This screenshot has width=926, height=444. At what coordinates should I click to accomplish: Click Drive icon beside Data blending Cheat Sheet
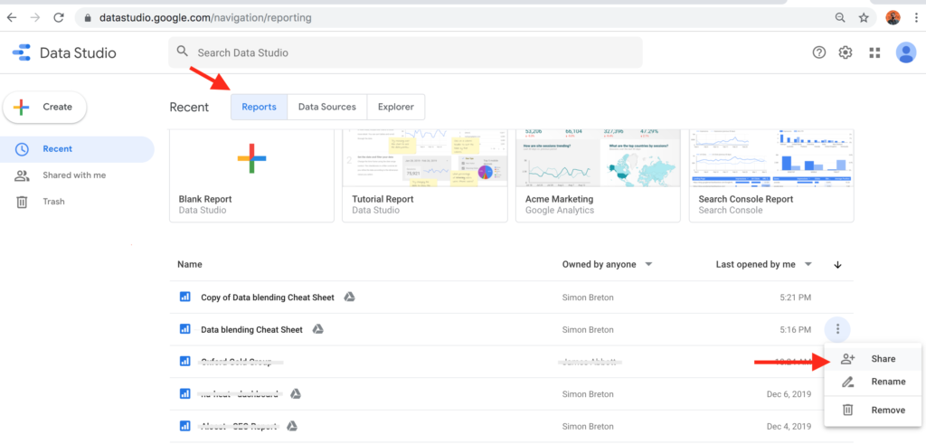(317, 329)
